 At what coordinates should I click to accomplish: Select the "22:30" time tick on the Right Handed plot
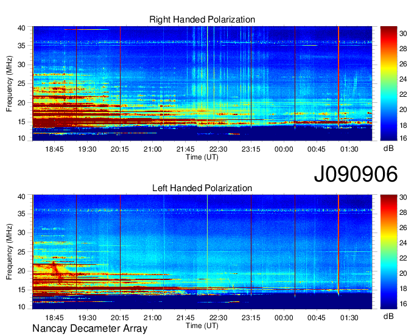(x=218, y=149)
